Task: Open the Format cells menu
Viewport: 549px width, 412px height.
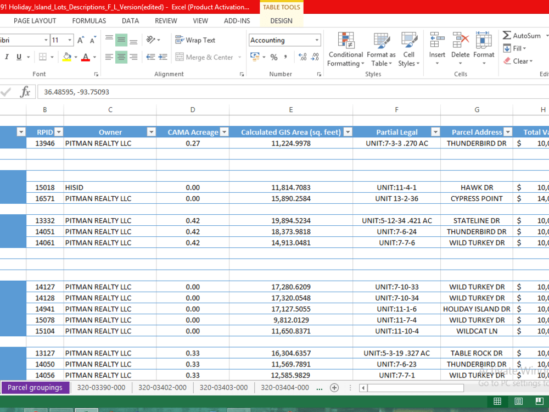Action: click(484, 49)
